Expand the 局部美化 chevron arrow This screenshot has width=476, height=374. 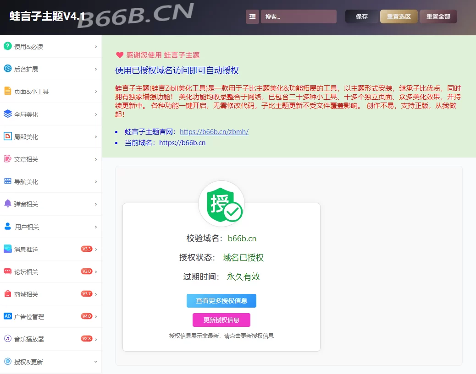(96, 137)
